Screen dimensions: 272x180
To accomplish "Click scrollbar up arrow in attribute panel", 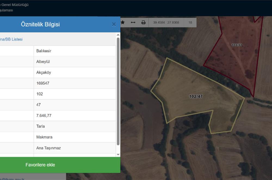I will (118, 35).
